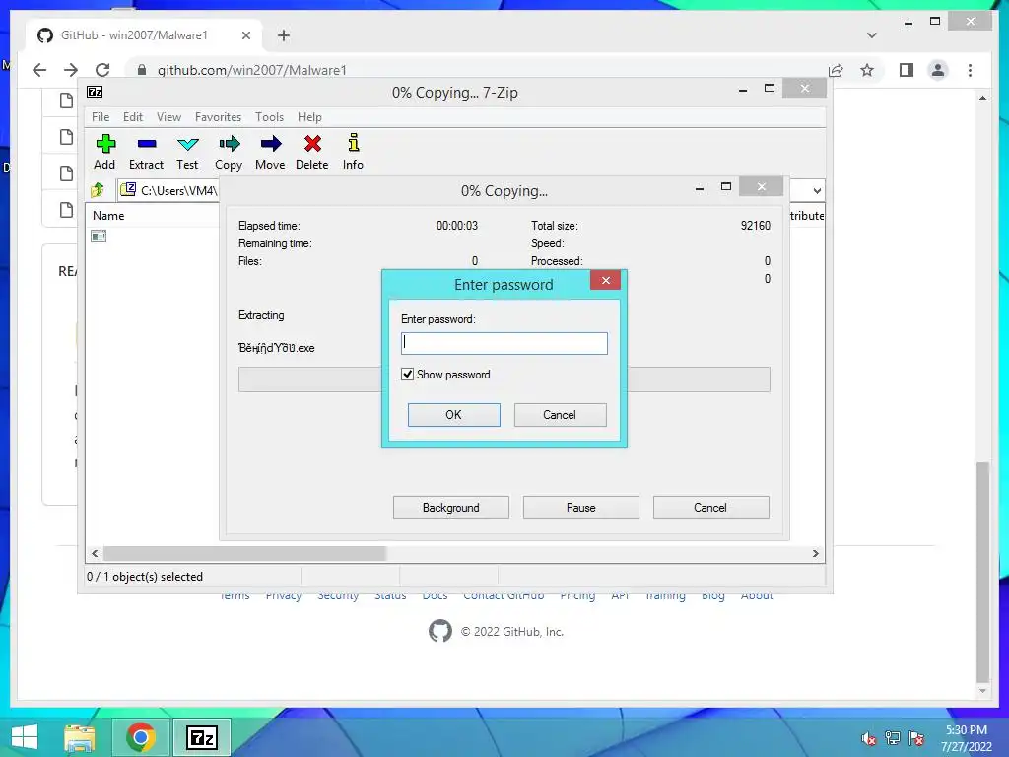Click the 7z logo in 7-Zip title bar
The width and height of the screenshot is (1009, 757).
pyautogui.click(x=95, y=92)
